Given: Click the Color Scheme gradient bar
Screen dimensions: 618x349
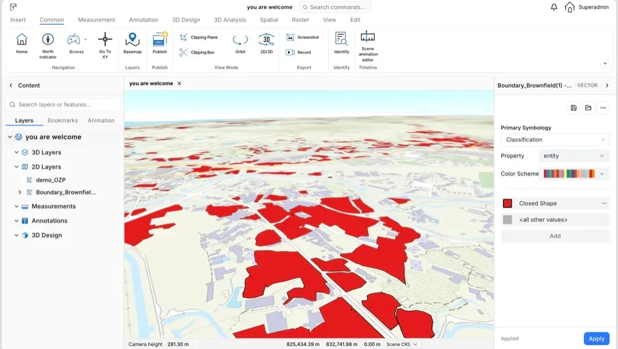Looking at the screenshot, I should click(569, 173).
